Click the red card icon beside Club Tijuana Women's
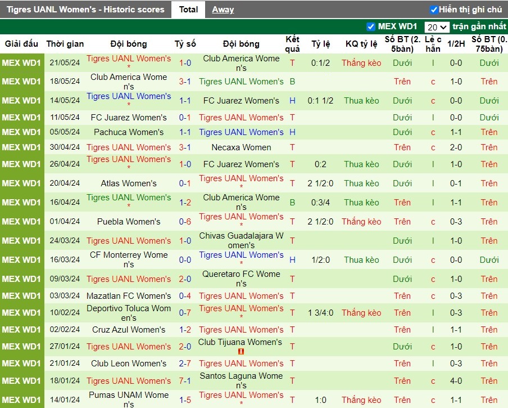 (x=241, y=351)
